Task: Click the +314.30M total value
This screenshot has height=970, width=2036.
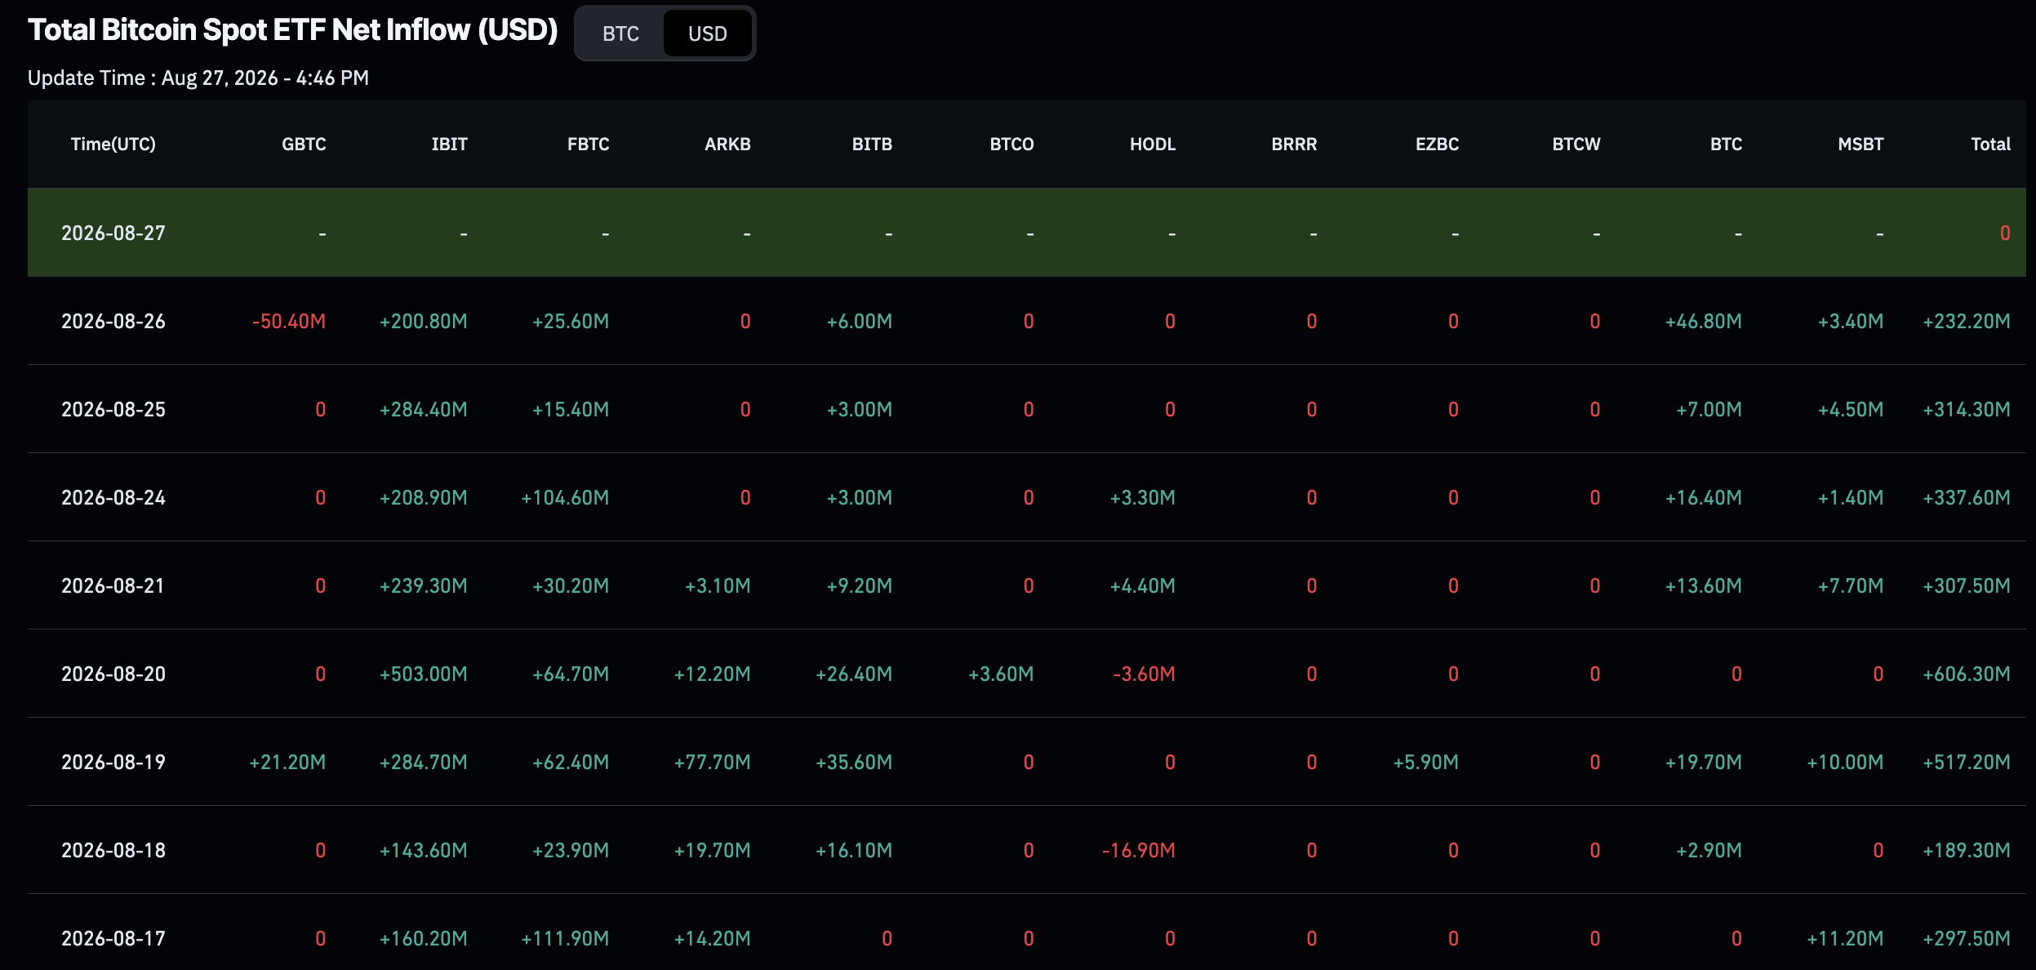Action: point(1967,410)
